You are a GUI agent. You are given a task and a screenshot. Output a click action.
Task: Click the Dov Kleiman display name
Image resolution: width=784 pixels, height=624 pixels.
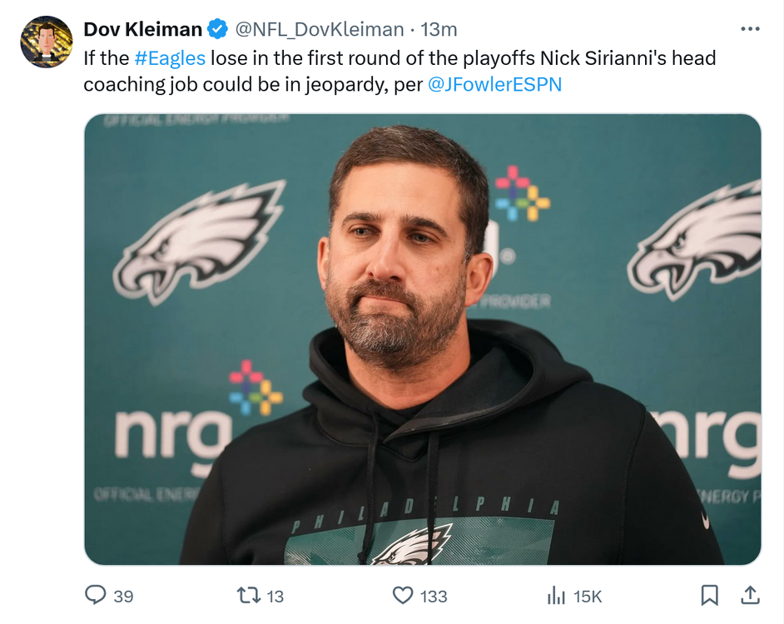(x=142, y=30)
